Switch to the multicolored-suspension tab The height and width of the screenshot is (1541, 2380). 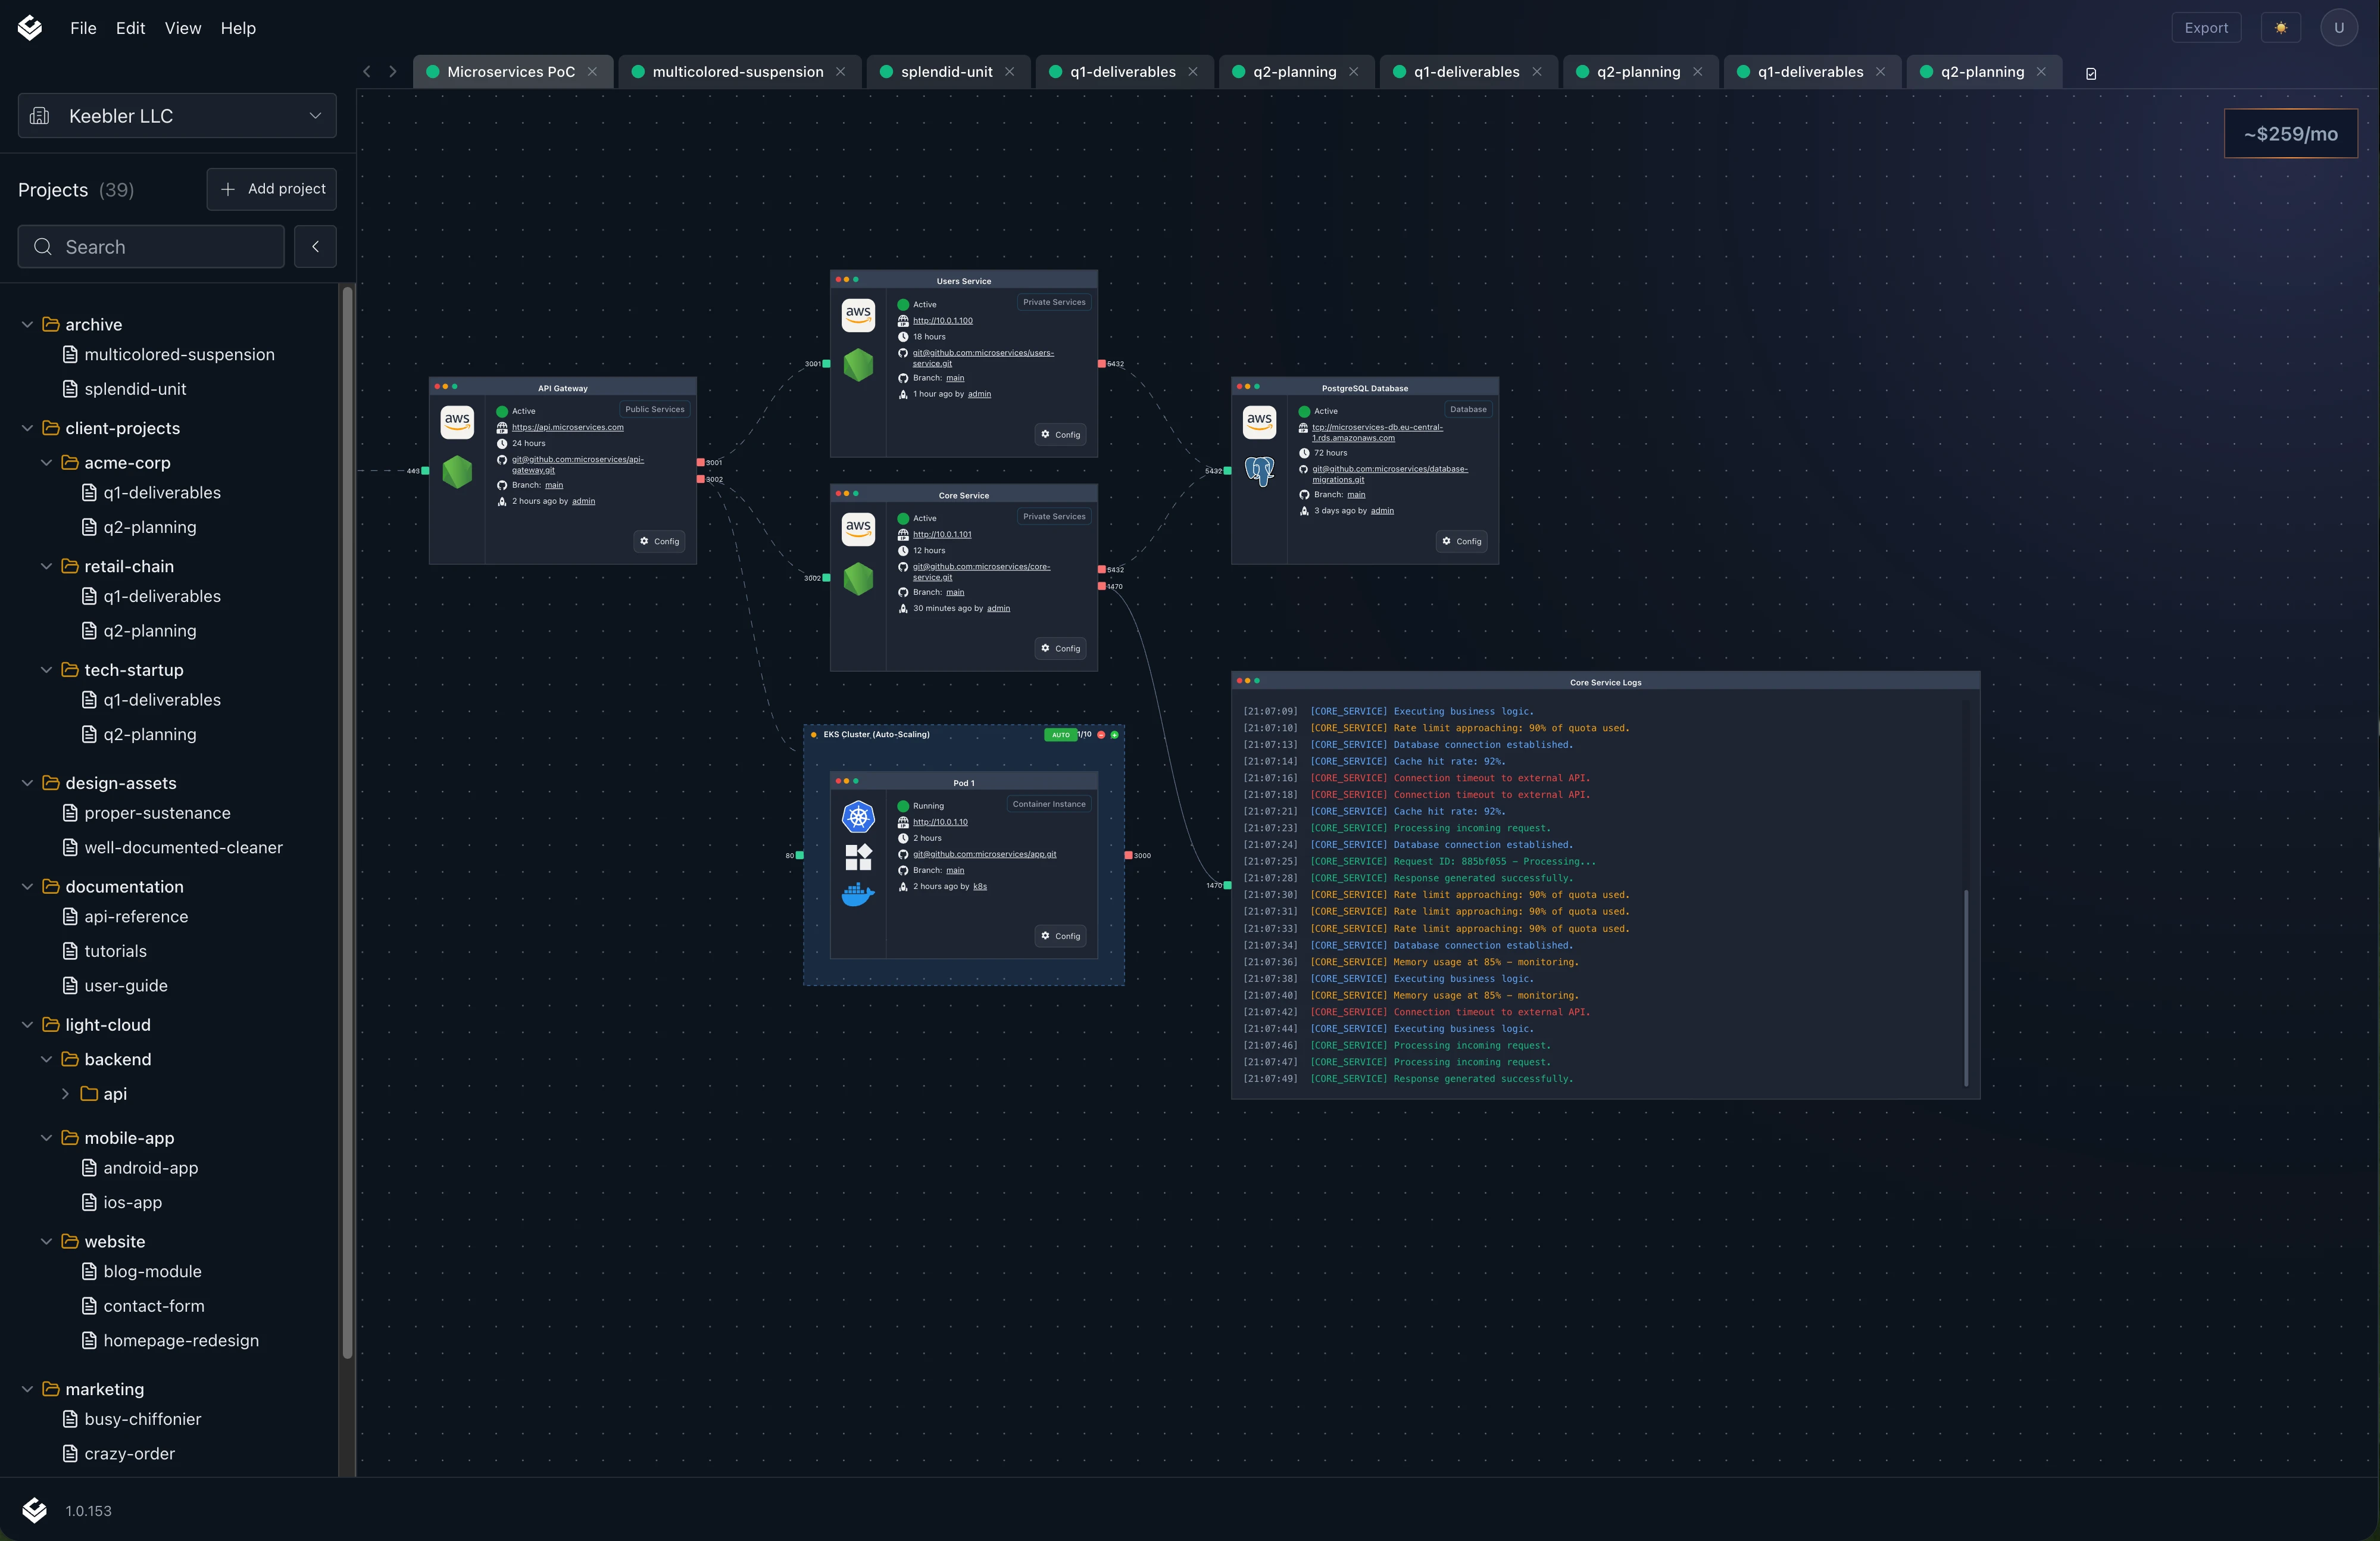[739, 72]
